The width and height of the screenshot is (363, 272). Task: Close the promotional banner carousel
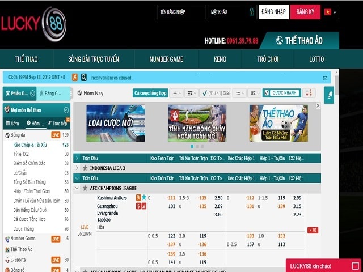[x=318, y=106]
